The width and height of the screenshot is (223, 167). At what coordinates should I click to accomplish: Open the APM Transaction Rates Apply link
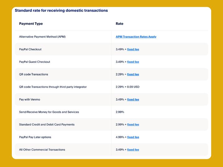pos(136,37)
